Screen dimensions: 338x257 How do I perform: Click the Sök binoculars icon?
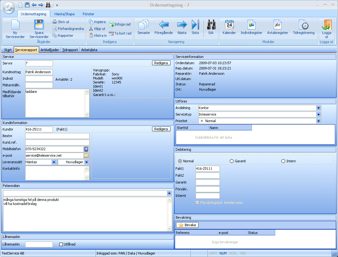211,25
